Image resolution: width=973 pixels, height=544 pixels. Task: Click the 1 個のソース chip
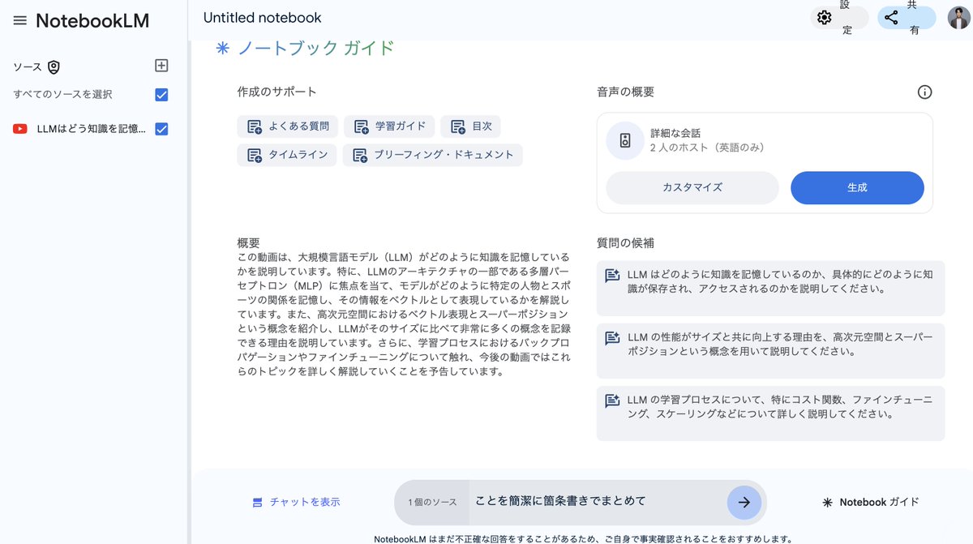click(x=432, y=503)
